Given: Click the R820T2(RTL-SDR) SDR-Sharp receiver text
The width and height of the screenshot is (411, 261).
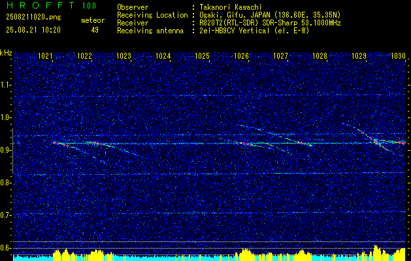Looking at the screenshot, I should coord(270,23).
